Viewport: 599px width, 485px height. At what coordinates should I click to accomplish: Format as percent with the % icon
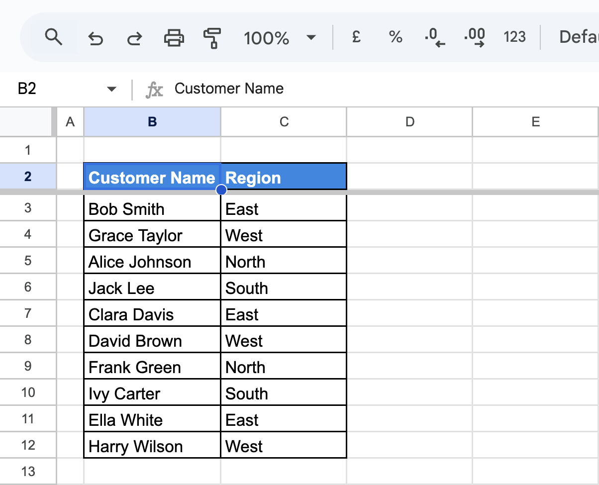pos(396,37)
